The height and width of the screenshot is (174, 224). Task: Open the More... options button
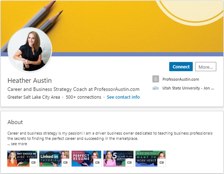(206, 67)
